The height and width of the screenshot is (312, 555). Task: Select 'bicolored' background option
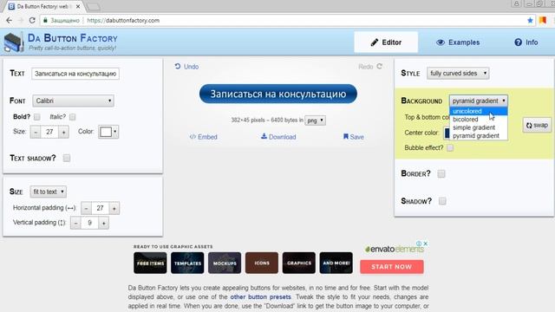478,120
